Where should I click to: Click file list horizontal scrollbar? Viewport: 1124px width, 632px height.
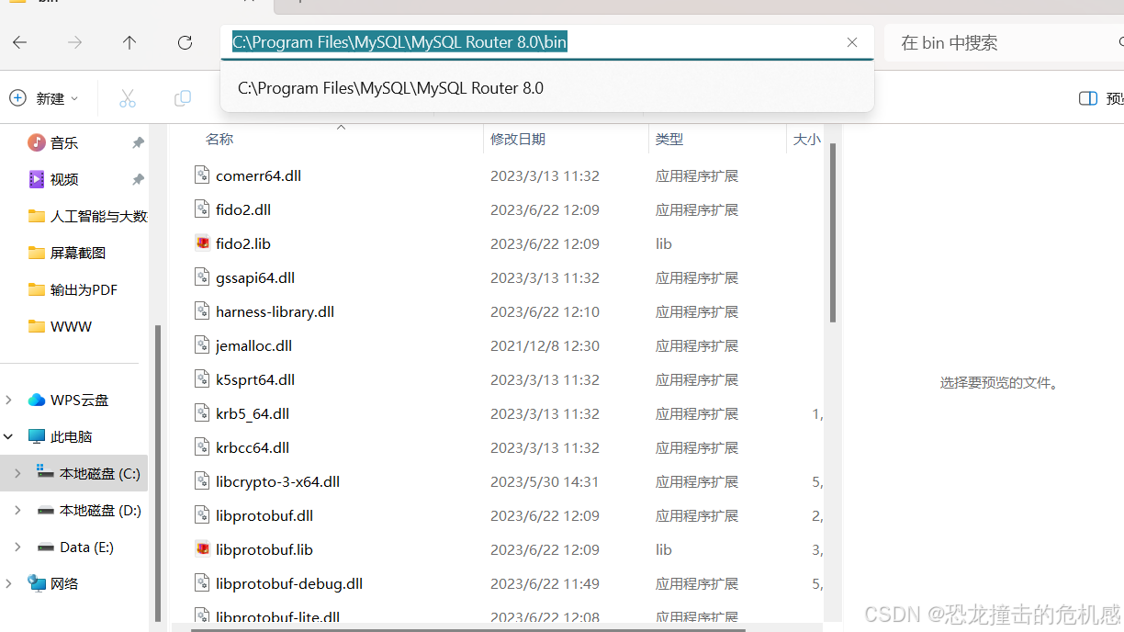468,629
